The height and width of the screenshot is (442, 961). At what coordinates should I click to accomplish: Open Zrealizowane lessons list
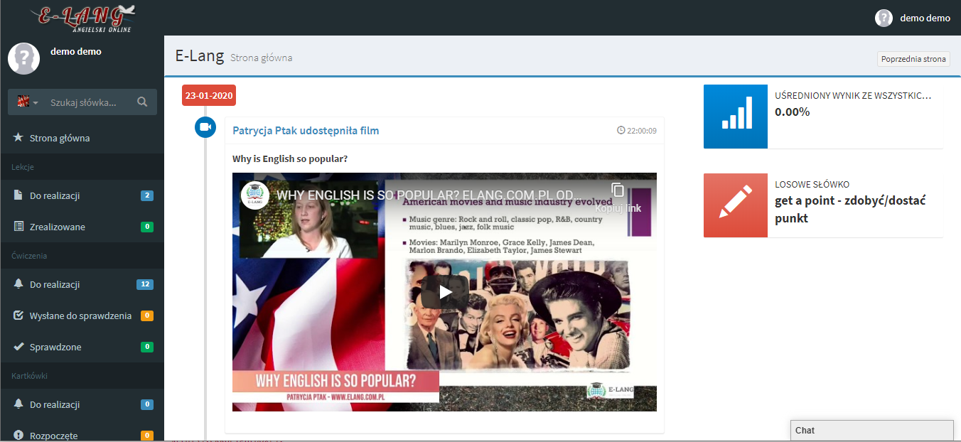57,227
